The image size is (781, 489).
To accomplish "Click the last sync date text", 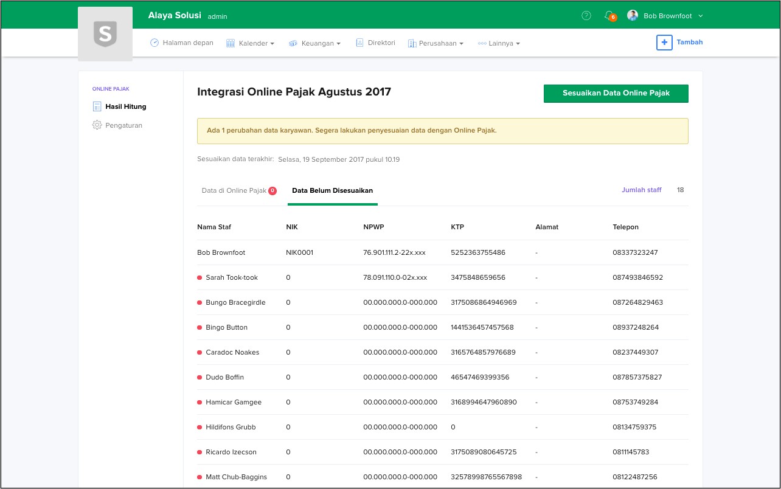I will pos(339,159).
